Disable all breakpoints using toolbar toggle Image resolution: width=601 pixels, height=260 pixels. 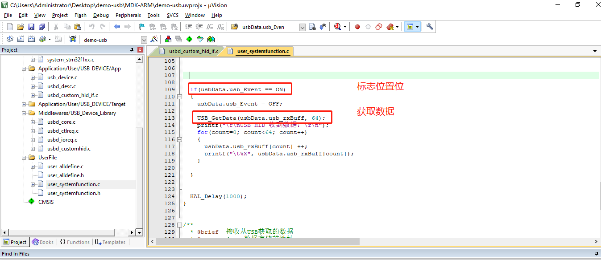pyautogui.click(x=378, y=26)
